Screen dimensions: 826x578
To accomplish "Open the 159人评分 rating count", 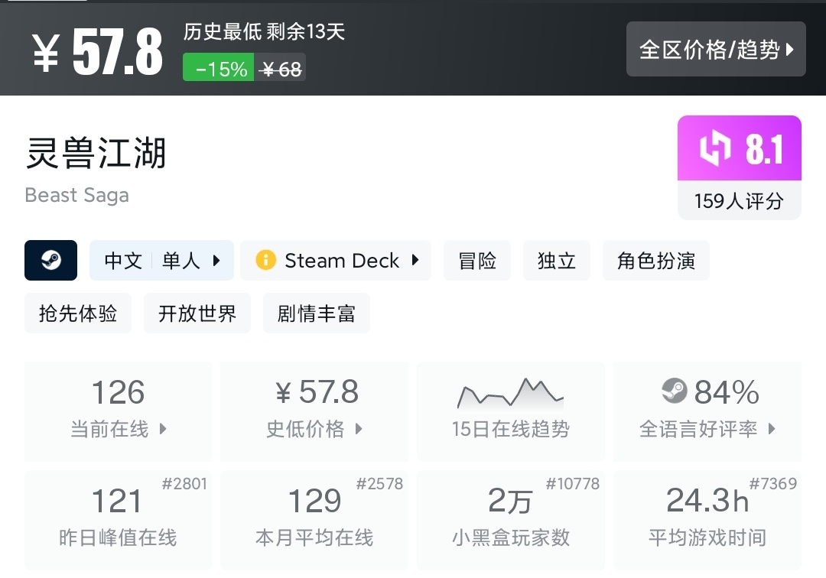I will pyautogui.click(x=739, y=201).
